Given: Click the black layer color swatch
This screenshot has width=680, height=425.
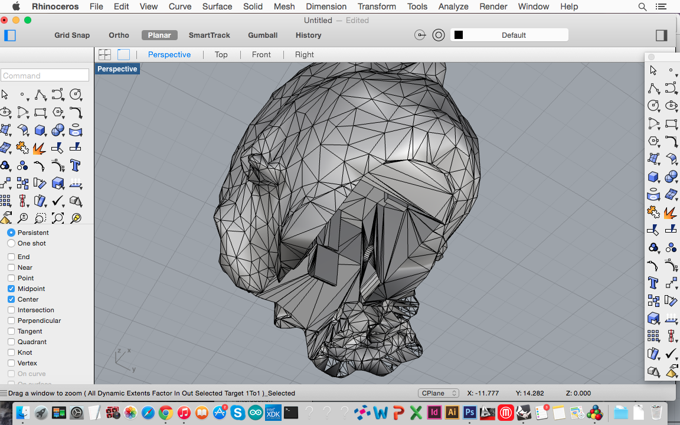Looking at the screenshot, I should (459, 35).
